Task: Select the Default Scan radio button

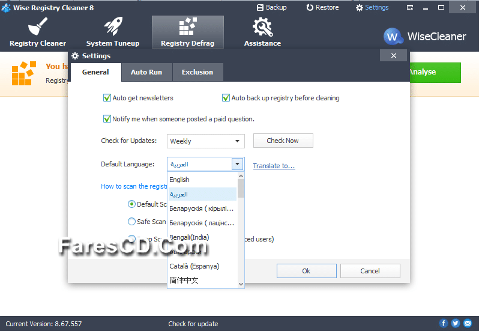Action: tap(131, 204)
